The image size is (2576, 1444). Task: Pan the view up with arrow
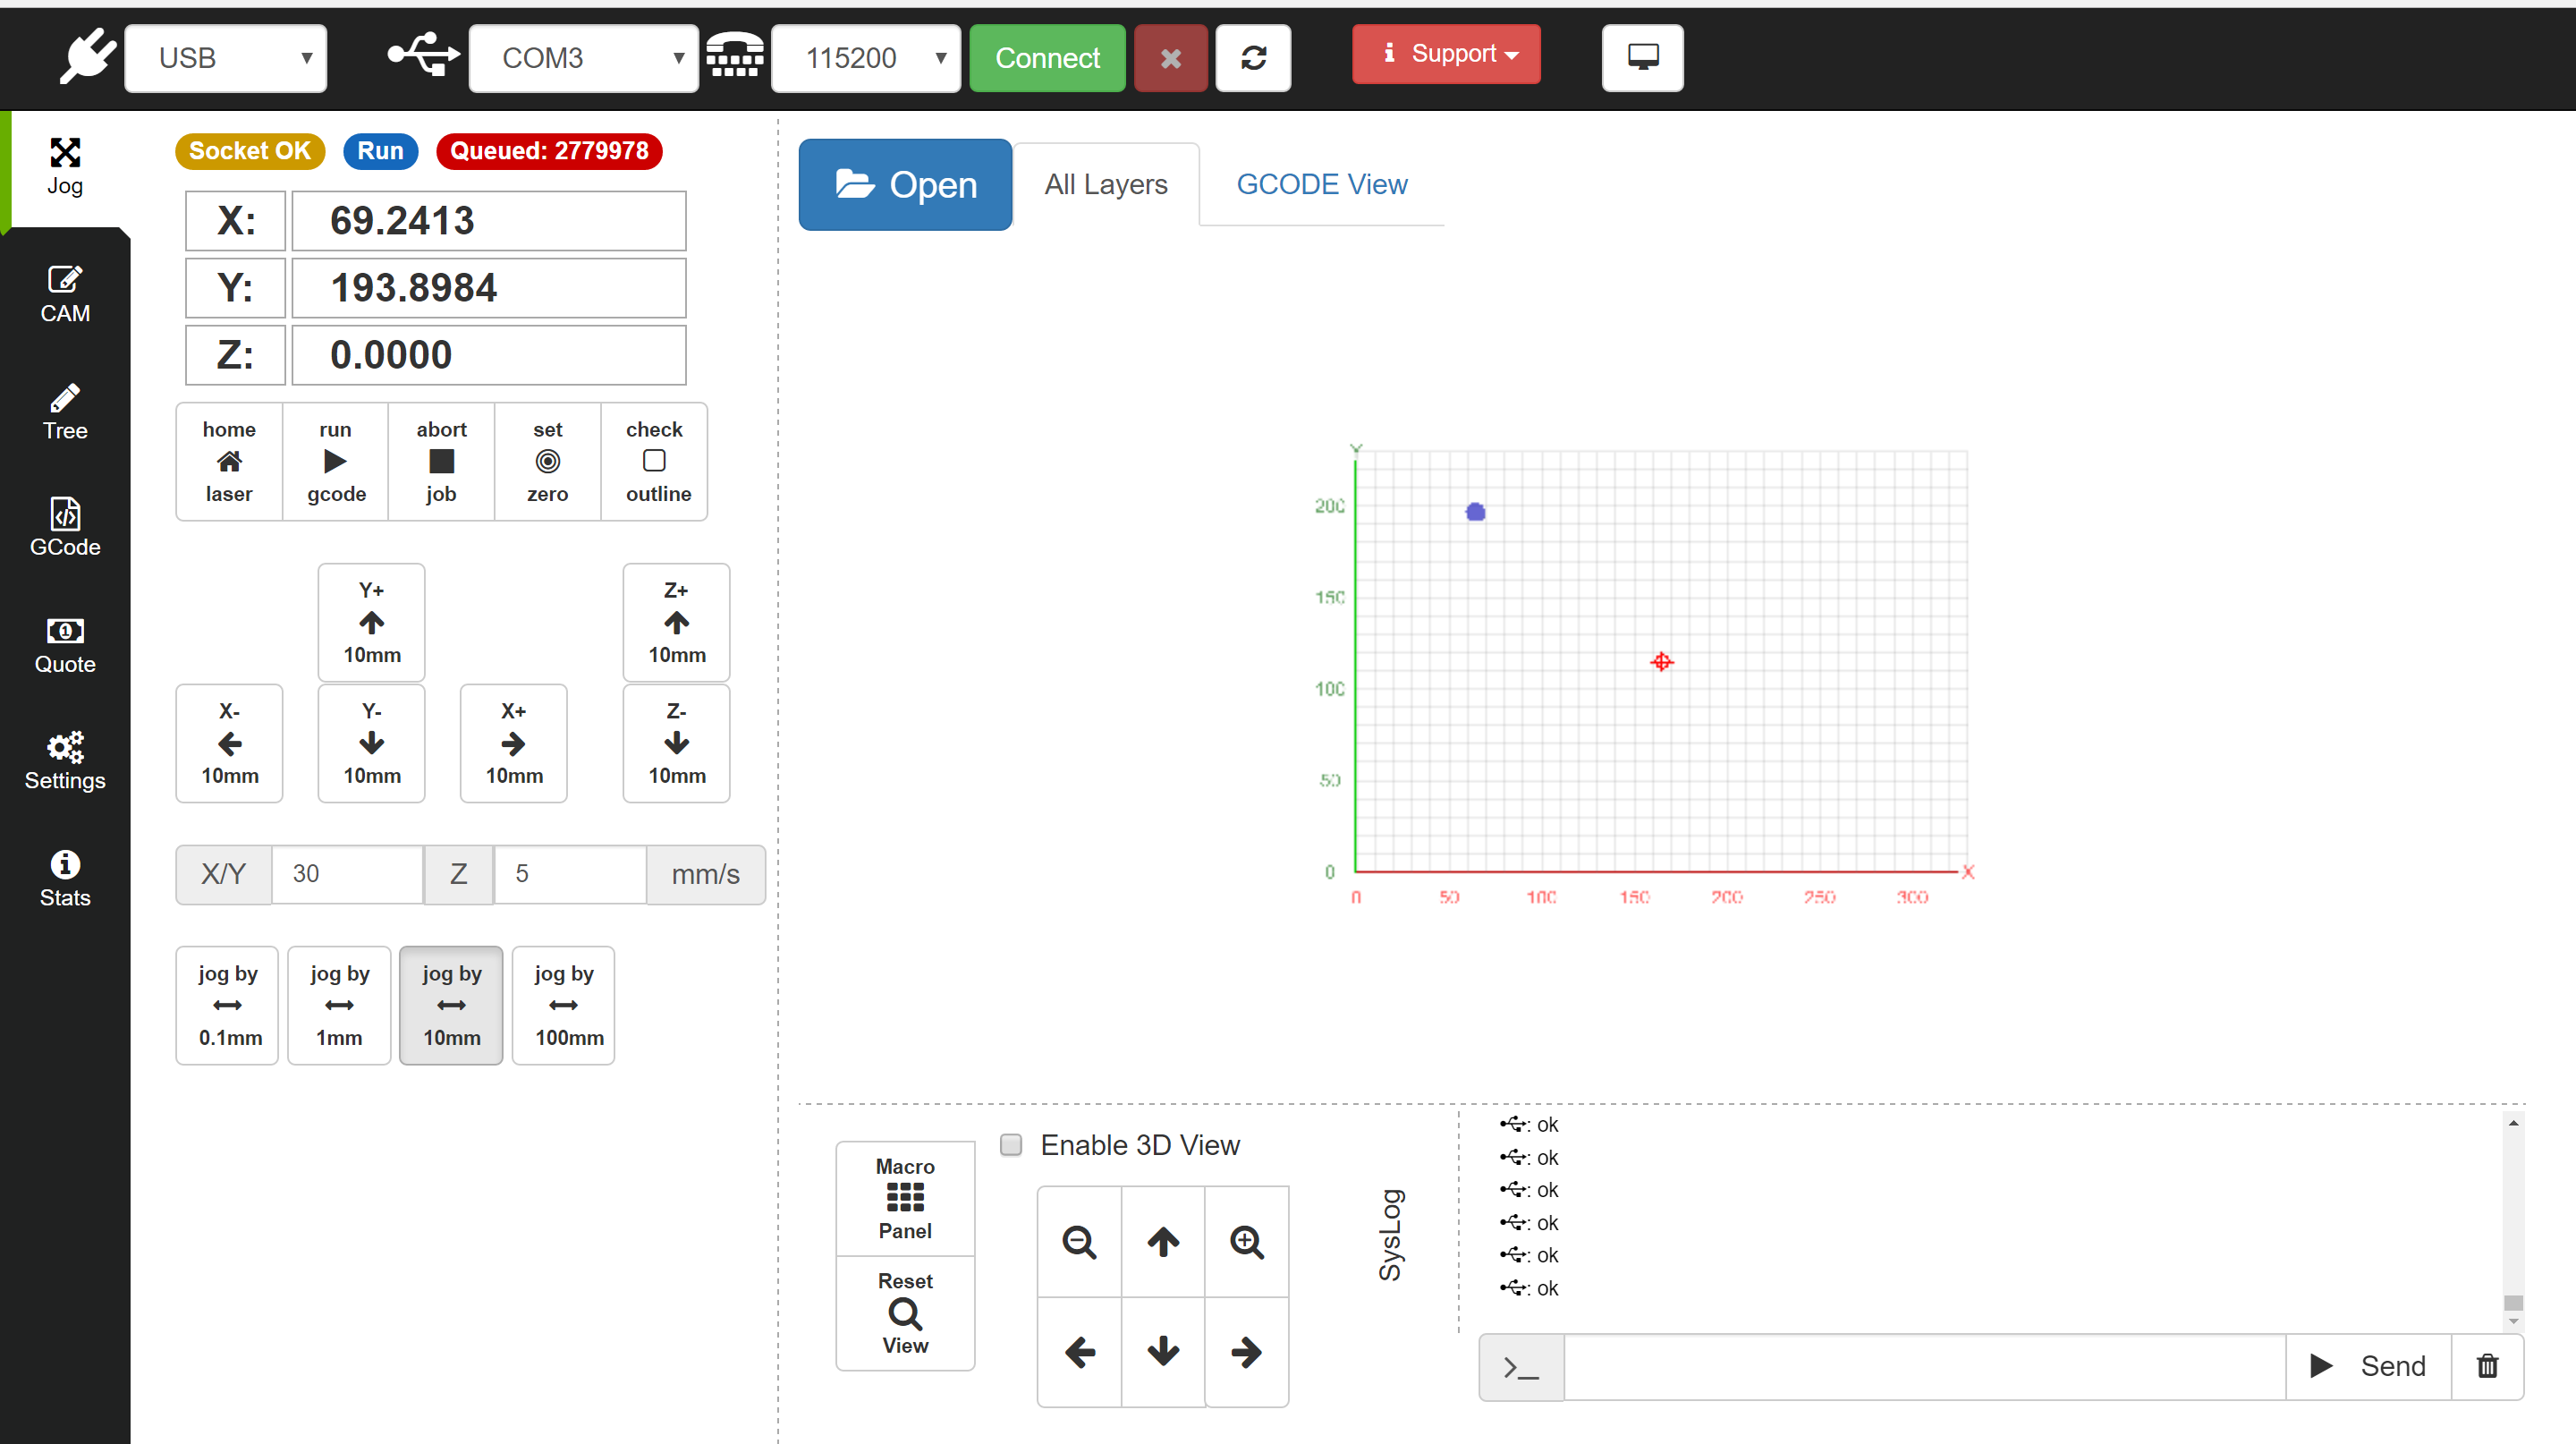1163,1242
